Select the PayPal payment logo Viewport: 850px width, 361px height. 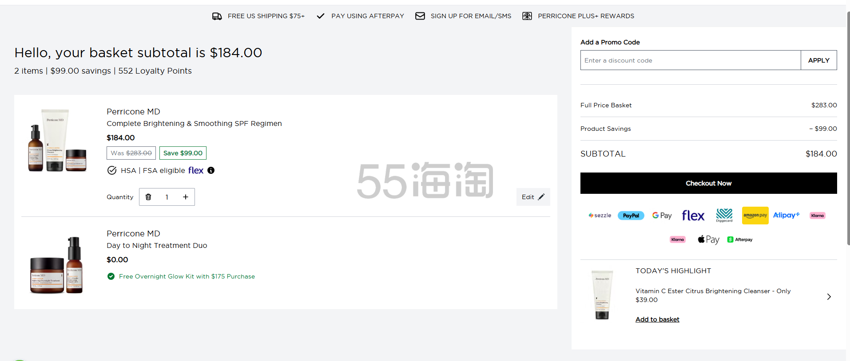(631, 216)
